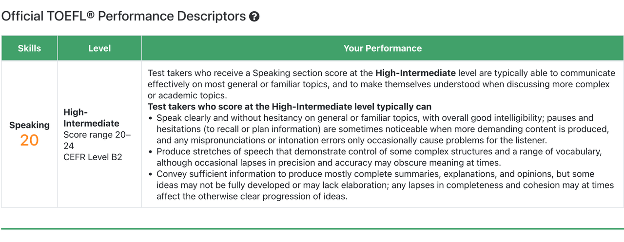This screenshot has height=242, width=624.
Task: Click the green horizontal divider below the table
Action: click(x=312, y=228)
